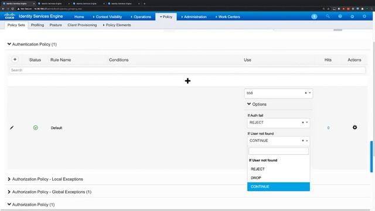
Task: Open the bb8 identity source dropdown
Action: pos(310,93)
